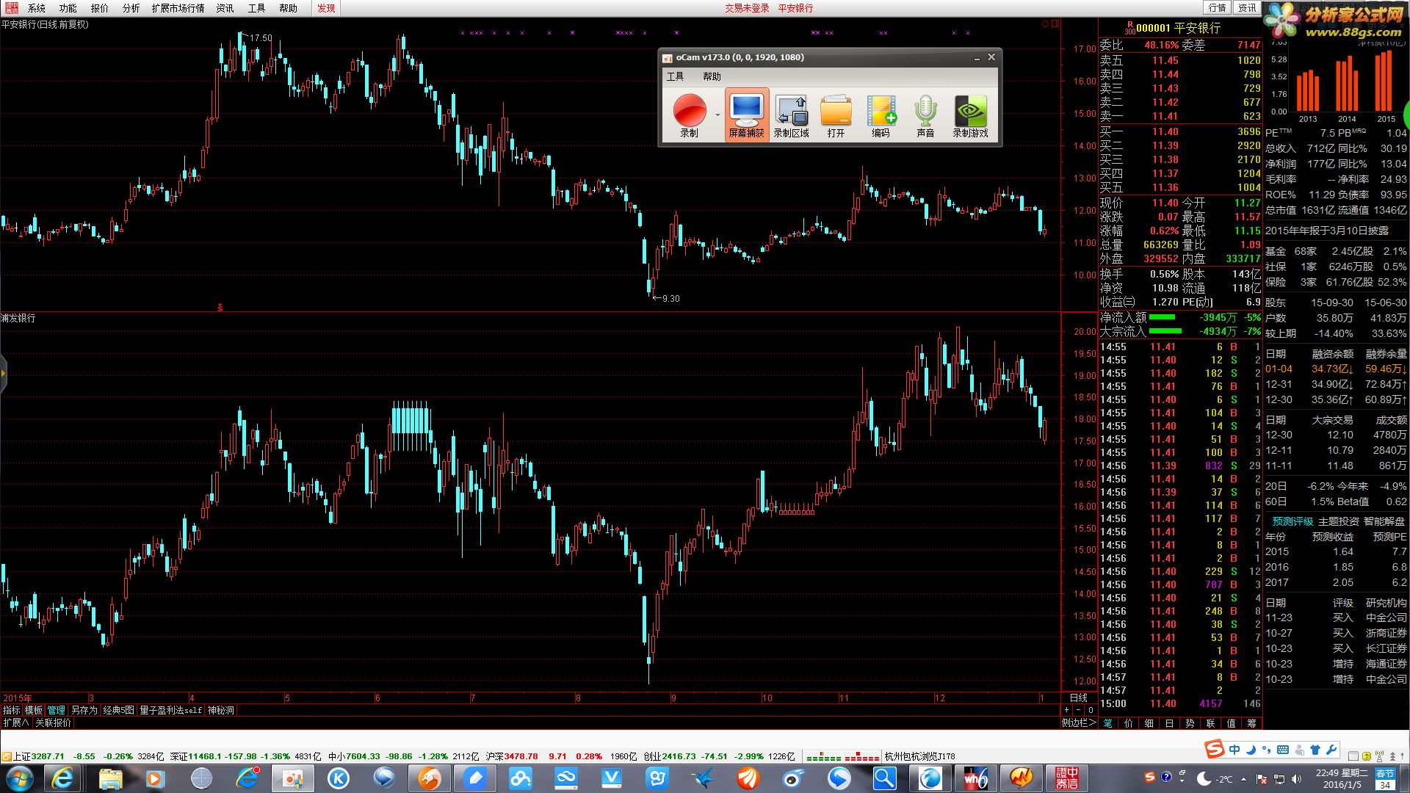Select the 细 tab in sidebar
This screenshot has height=793, width=1410.
(1149, 723)
